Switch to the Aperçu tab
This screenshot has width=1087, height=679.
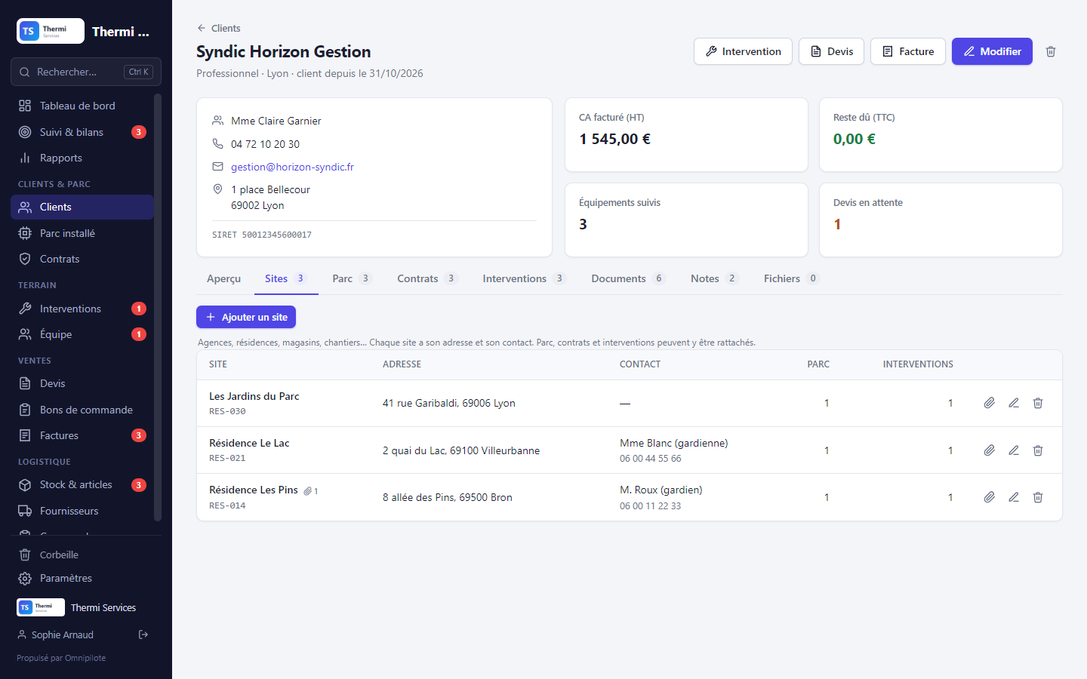point(223,278)
